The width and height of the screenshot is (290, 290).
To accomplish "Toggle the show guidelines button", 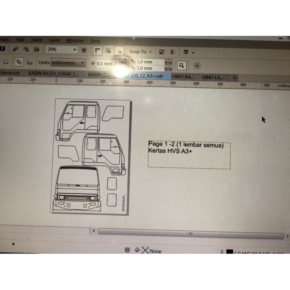I will pyautogui.click(x=120, y=51).
